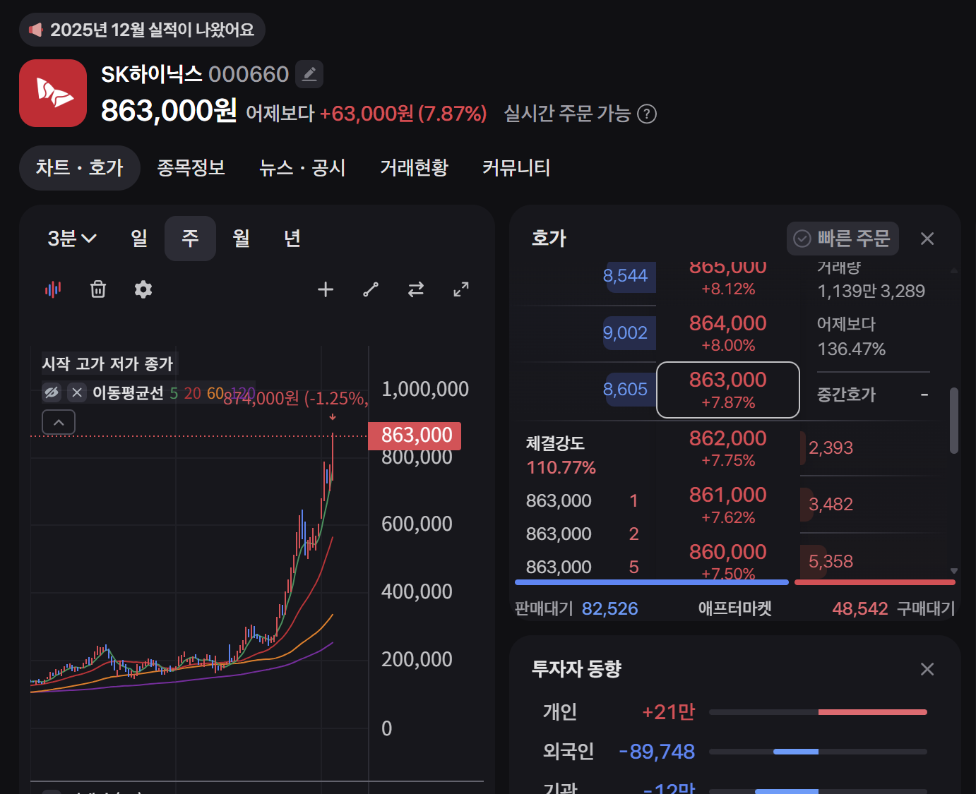
Task: Close the 호가 panel
Action: pos(927,239)
